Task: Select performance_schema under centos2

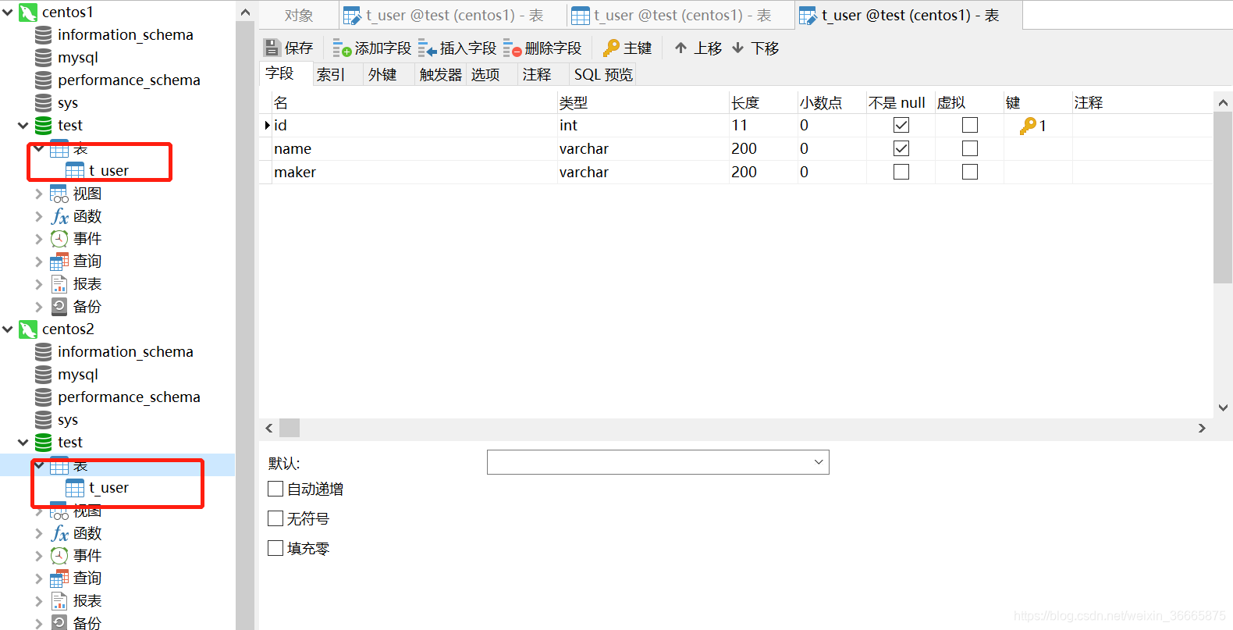Action: click(x=129, y=397)
